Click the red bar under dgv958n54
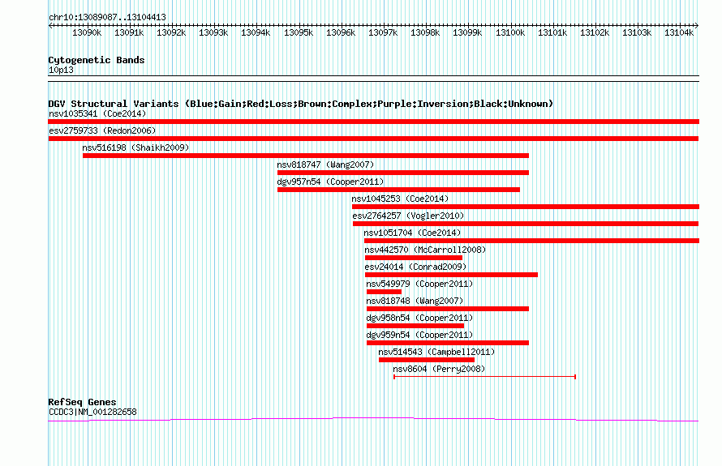The width and height of the screenshot is (722, 466). 415,326
